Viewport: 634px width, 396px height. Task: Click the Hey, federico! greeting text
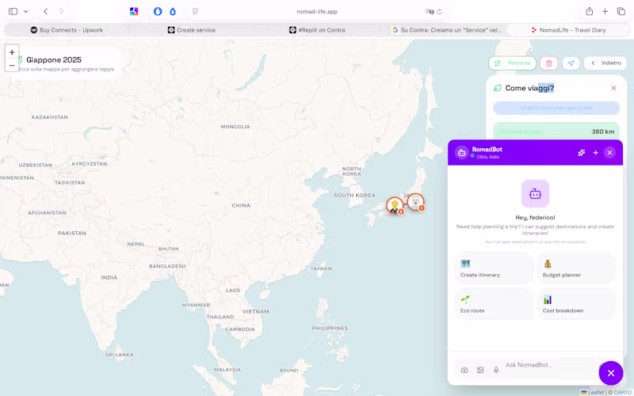[x=535, y=217]
